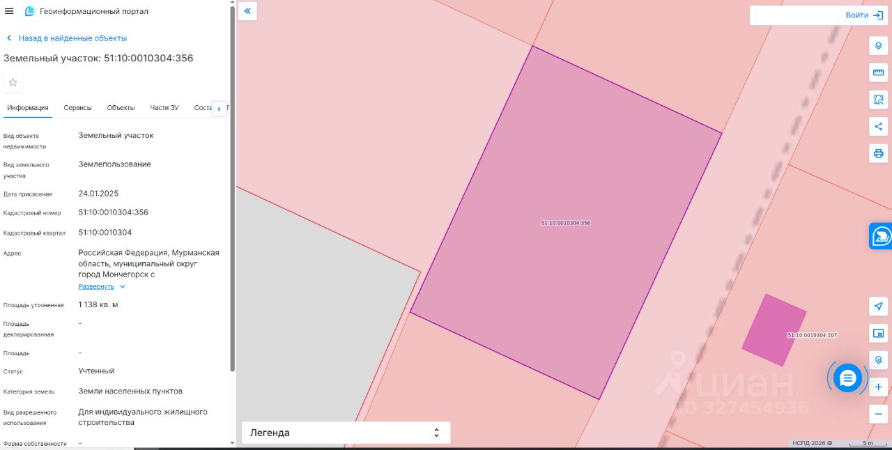This screenshot has height=450, width=892.
Task: Zoom in the map with plus button
Action: pos(878,387)
